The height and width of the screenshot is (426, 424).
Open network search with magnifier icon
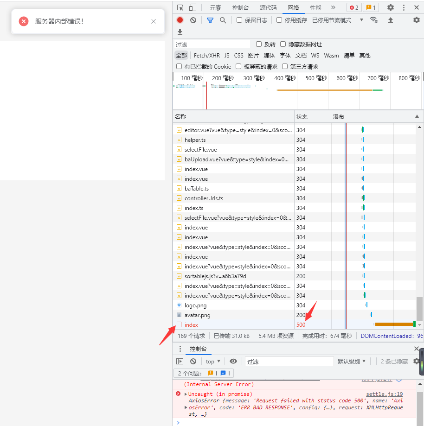click(x=223, y=20)
